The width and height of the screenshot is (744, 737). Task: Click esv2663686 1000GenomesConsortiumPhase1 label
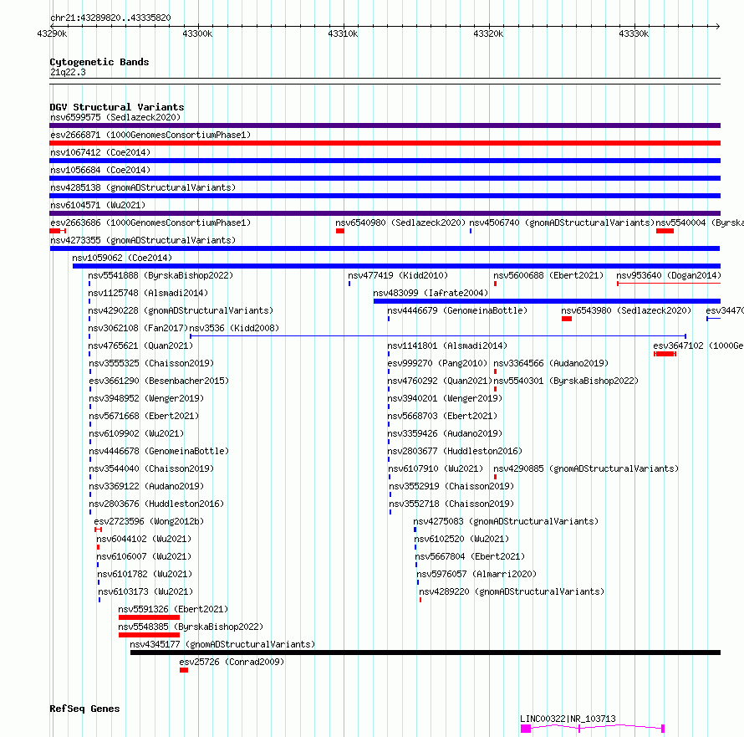(150, 223)
